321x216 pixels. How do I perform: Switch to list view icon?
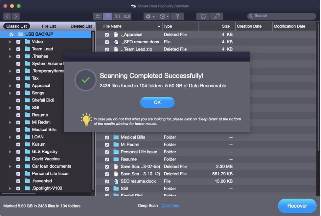click(107, 16)
